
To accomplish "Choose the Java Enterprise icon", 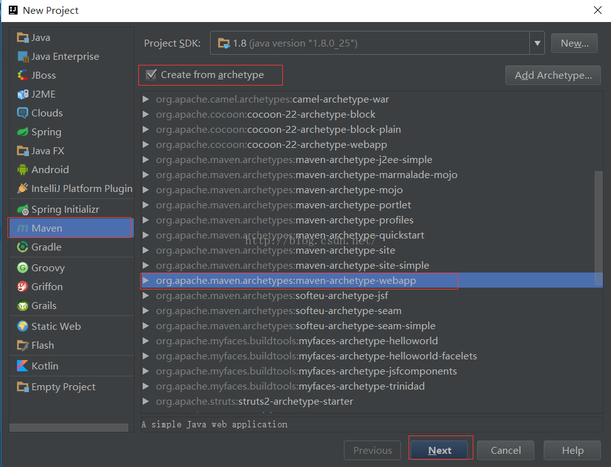I will pos(23,57).
